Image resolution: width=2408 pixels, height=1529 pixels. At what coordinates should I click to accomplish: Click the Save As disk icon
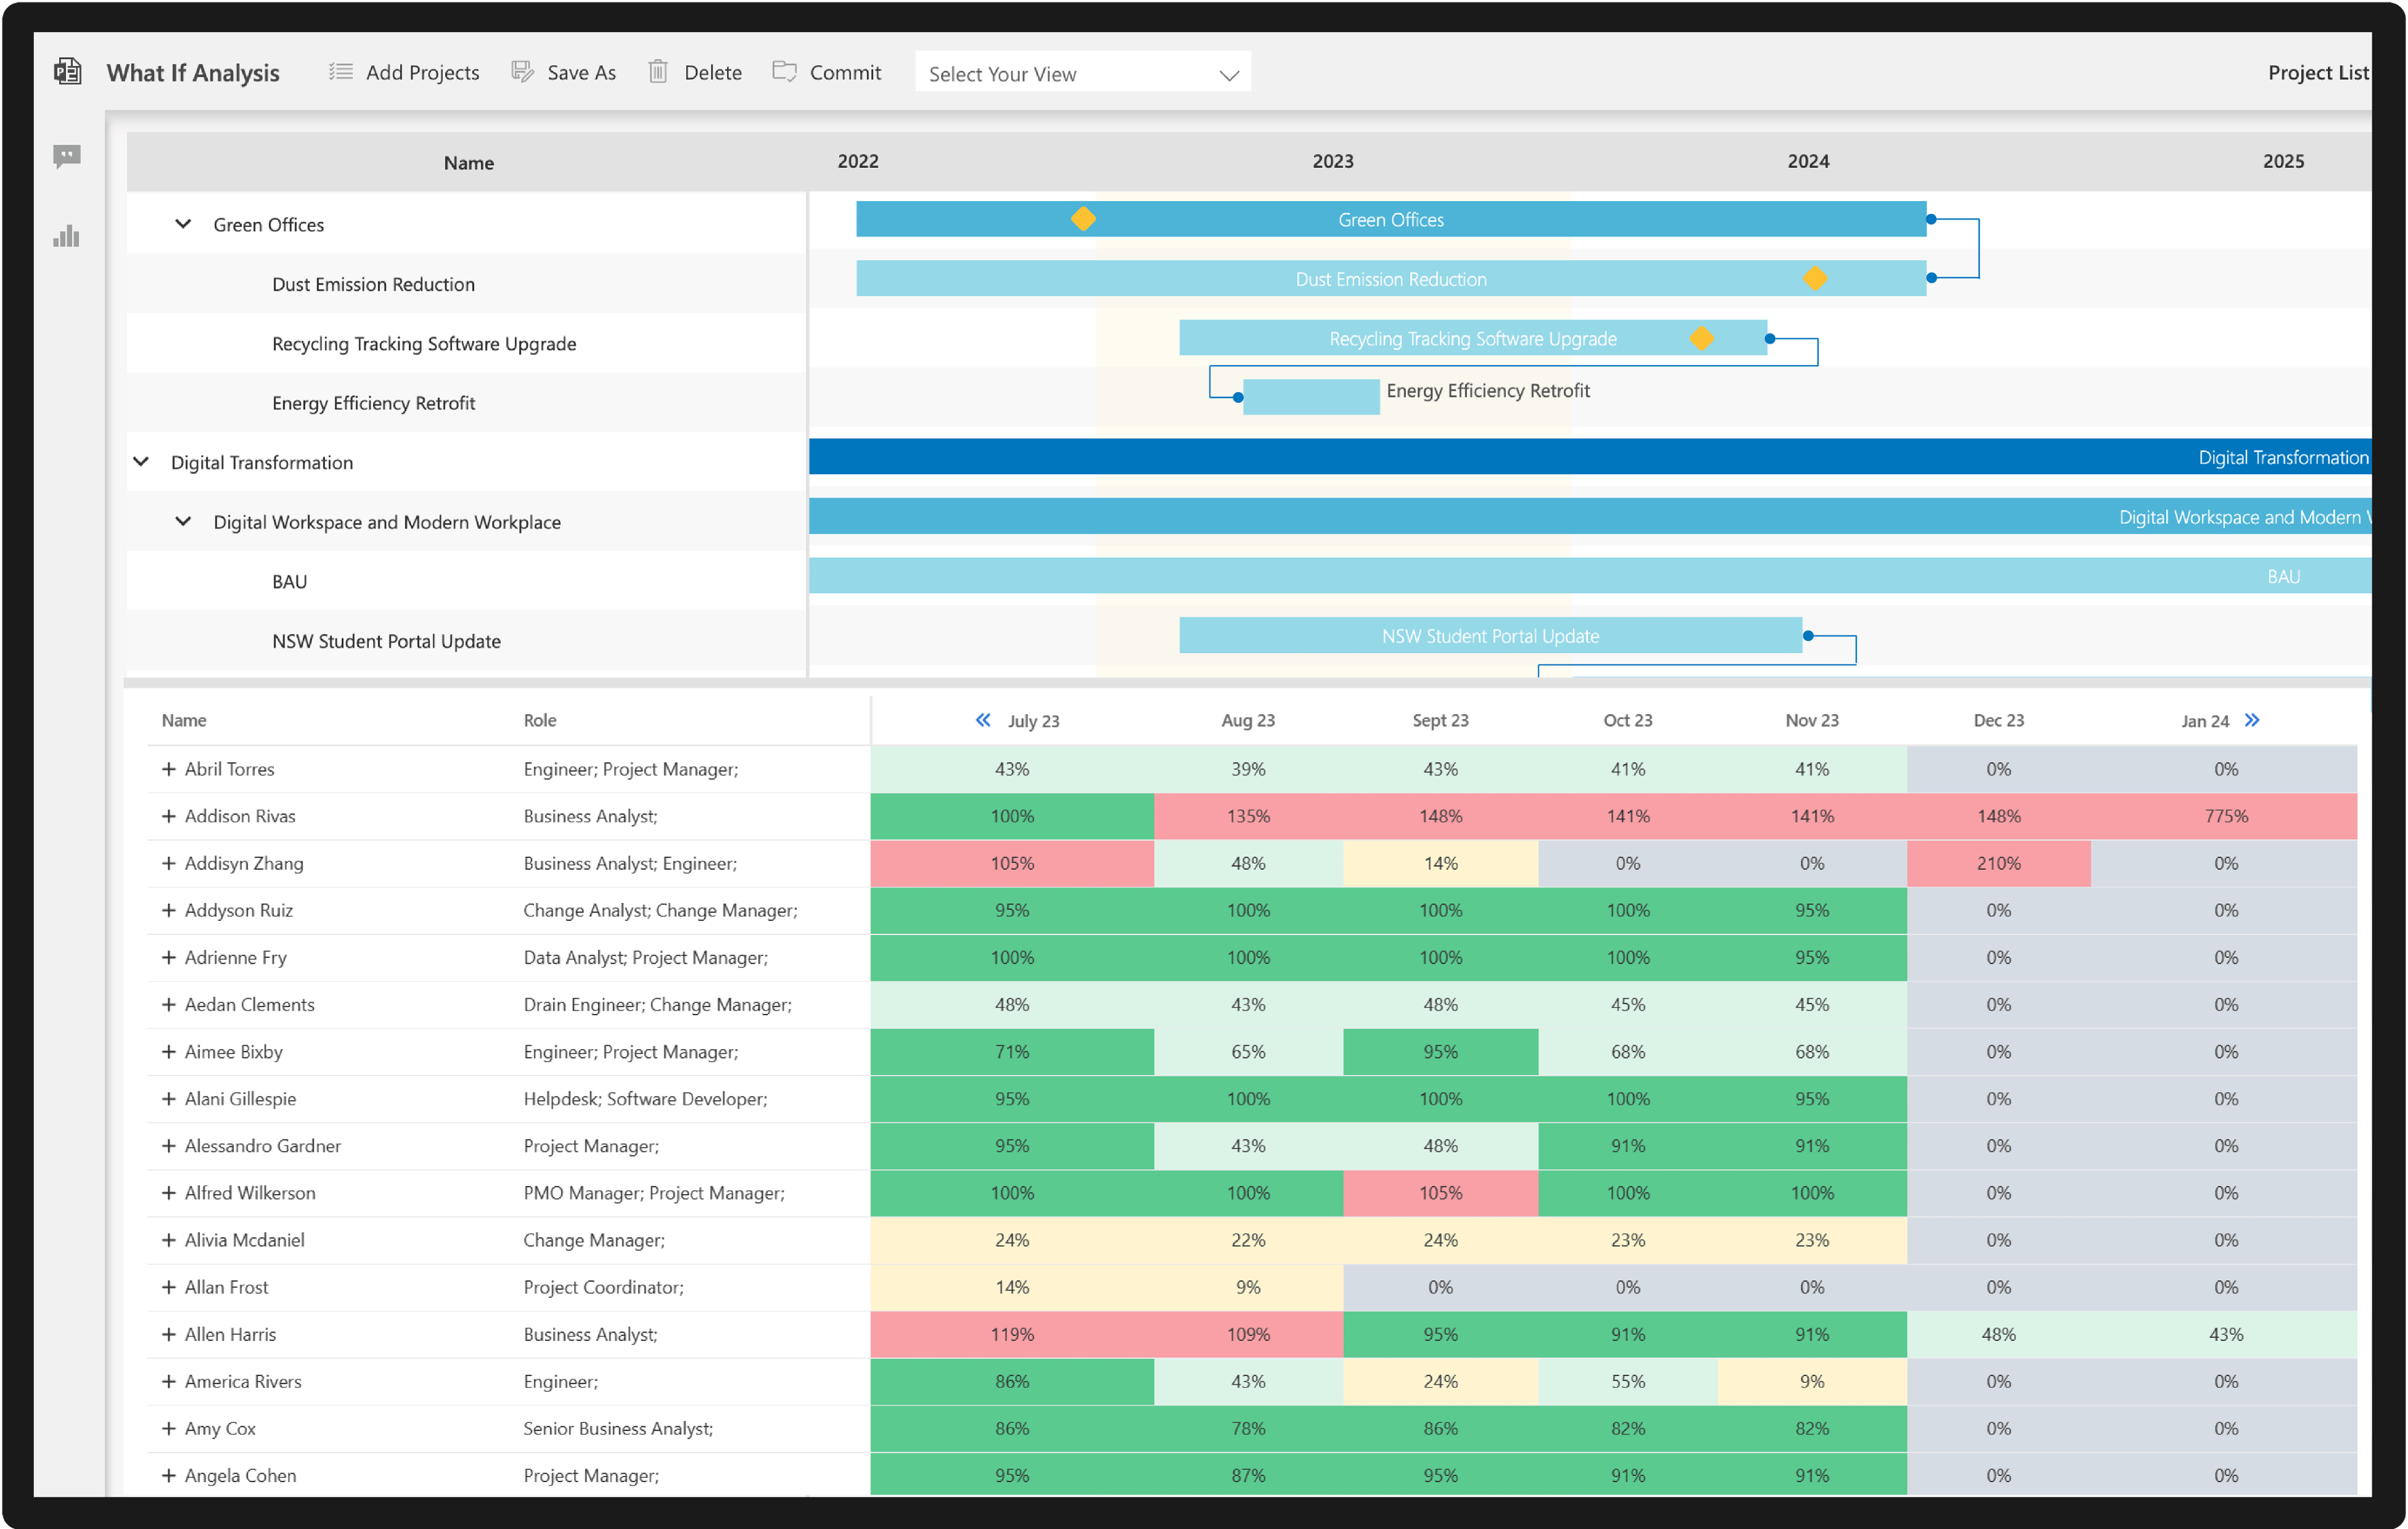click(x=522, y=71)
